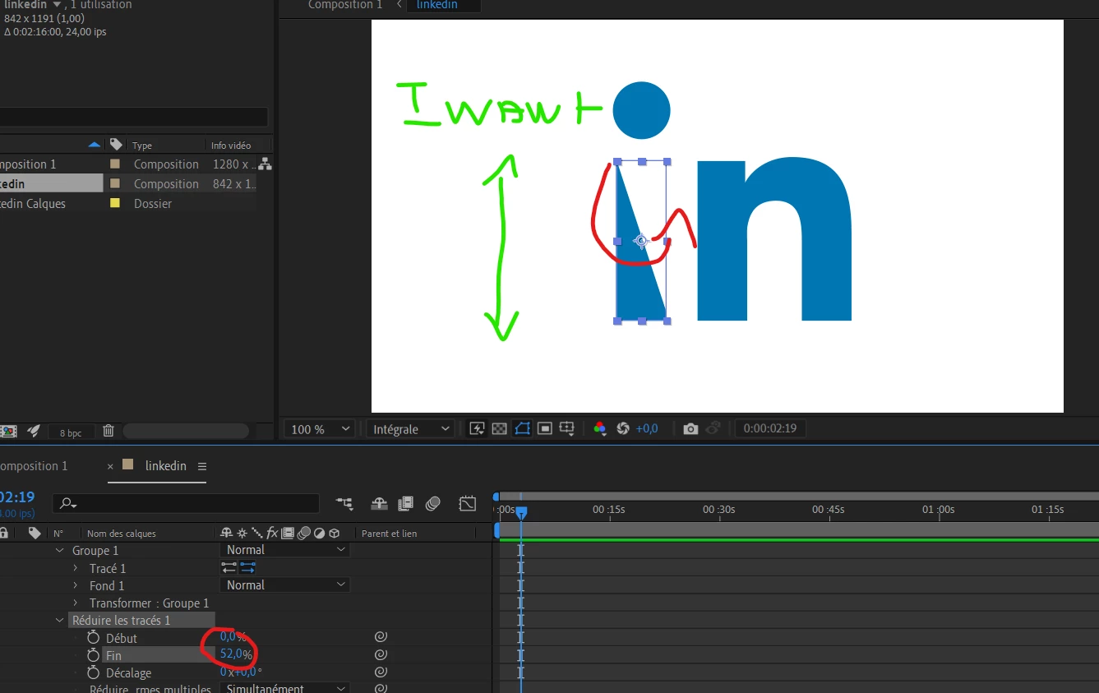Click the +0,0 exposure value
Image resolution: width=1099 pixels, height=693 pixels.
pos(647,429)
